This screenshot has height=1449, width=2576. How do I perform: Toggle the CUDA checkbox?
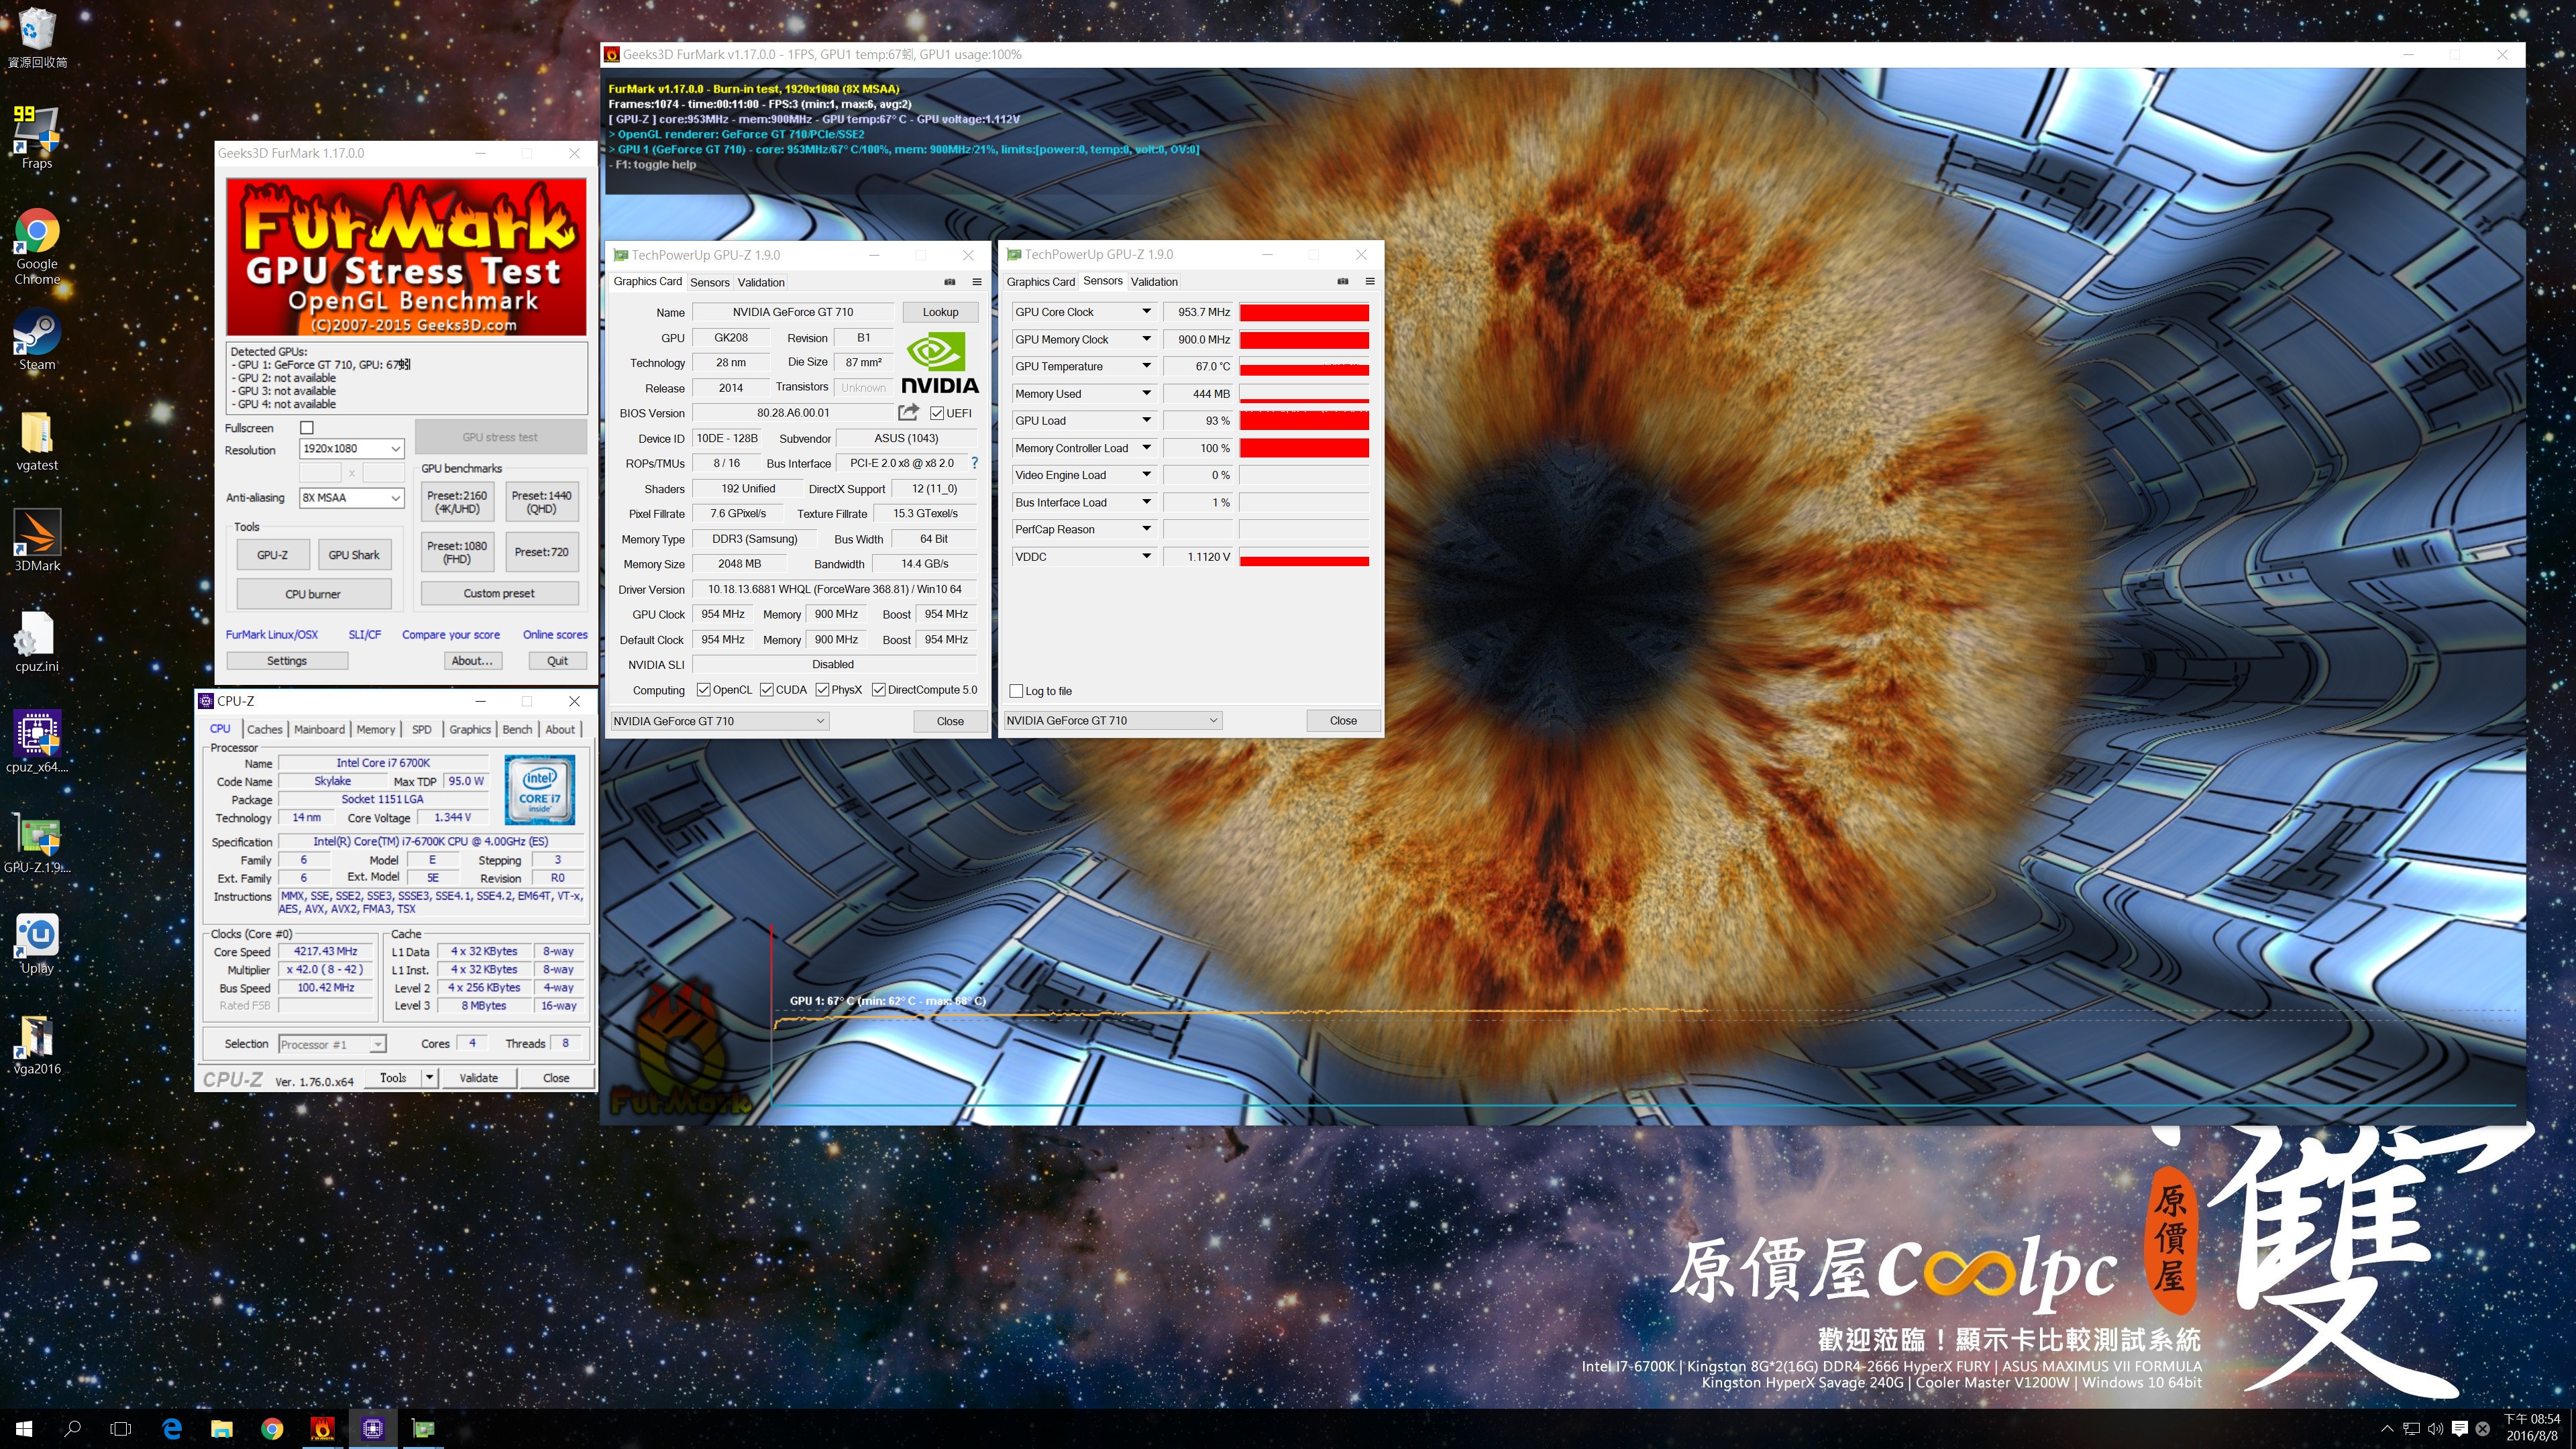[x=766, y=690]
